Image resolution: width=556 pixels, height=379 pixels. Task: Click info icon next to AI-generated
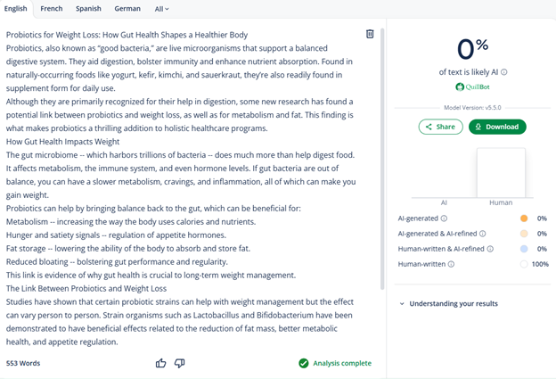click(x=444, y=218)
